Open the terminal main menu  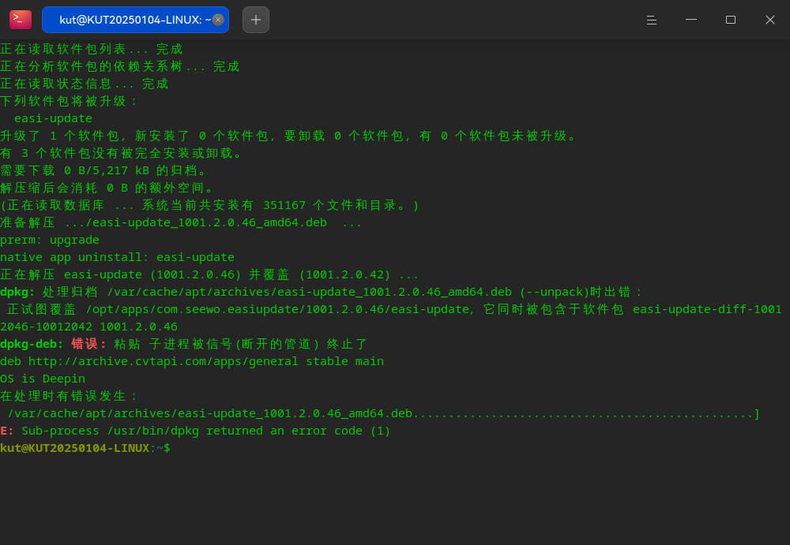(x=652, y=20)
